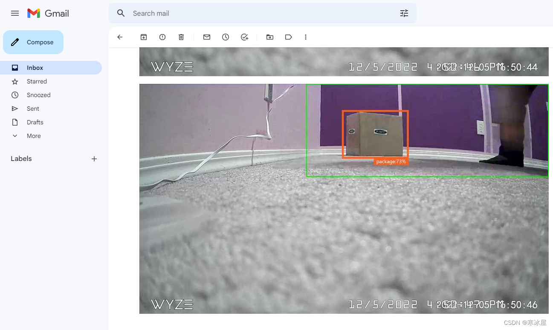Viewport: 553px width, 330px height.
Task: Open the Snoozed folder
Action: tap(51, 95)
